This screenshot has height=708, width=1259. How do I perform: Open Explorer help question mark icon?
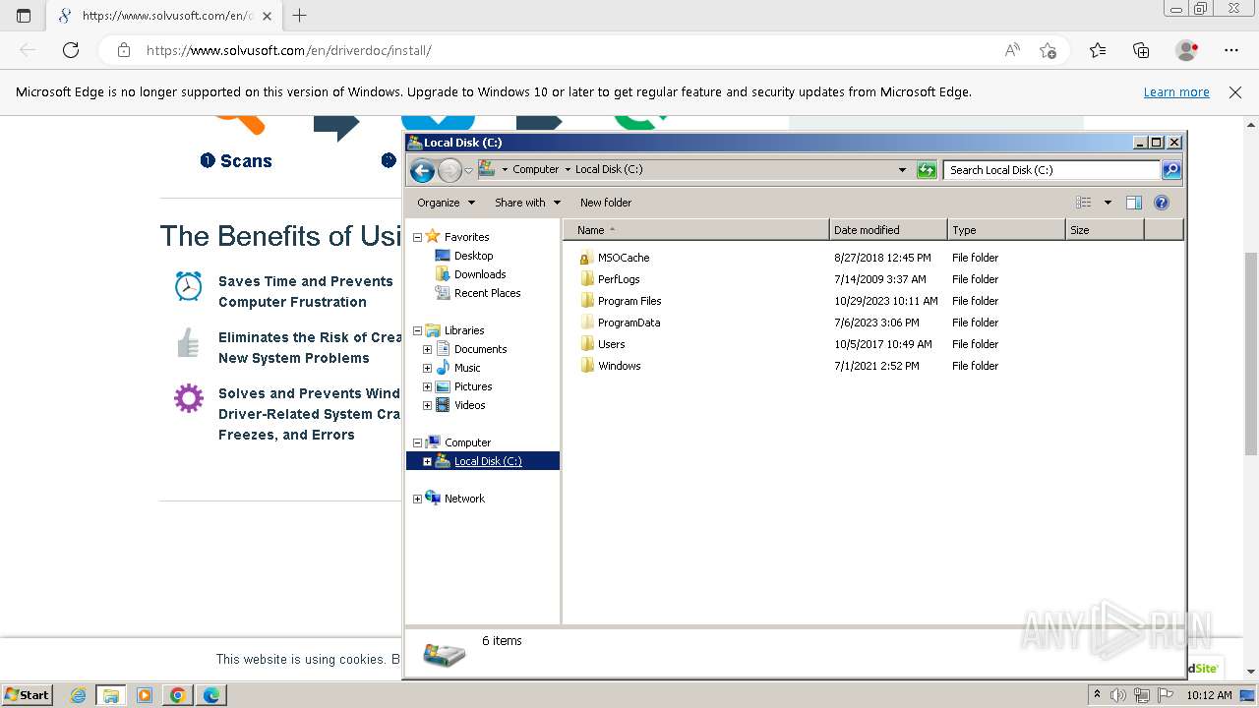[1162, 203]
